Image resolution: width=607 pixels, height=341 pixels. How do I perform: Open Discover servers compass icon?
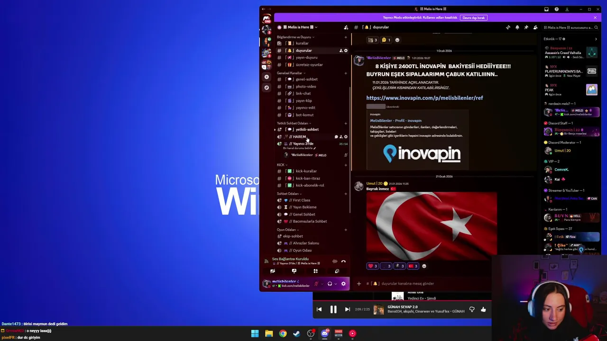267,88
